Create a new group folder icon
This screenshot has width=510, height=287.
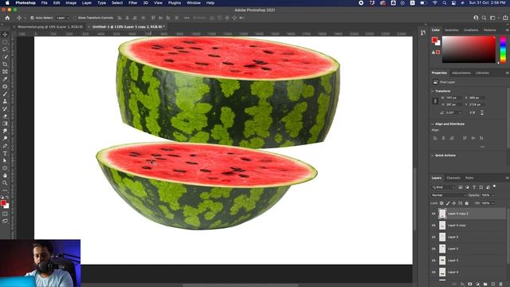click(x=485, y=284)
